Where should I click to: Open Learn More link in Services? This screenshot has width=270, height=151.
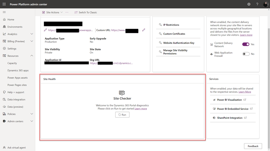pyautogui.click(x=245, y=92)
